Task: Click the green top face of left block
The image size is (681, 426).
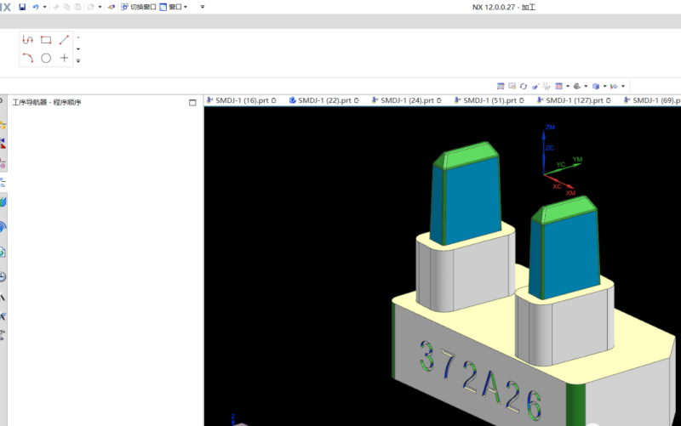Action: coord(468,156)
